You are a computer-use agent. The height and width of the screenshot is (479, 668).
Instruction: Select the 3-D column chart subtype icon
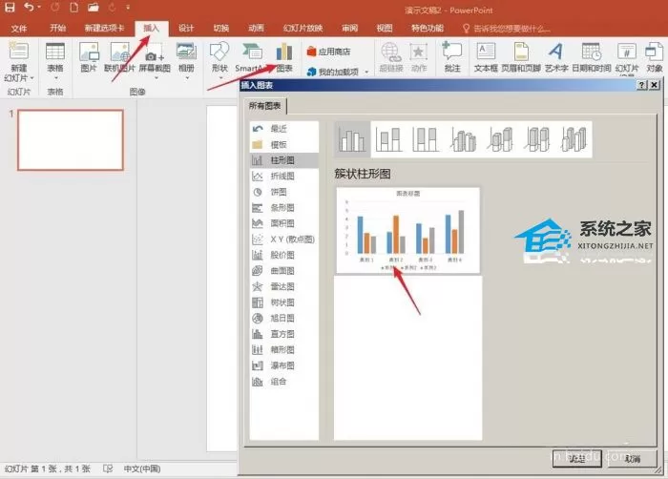(x=574, y=139)
